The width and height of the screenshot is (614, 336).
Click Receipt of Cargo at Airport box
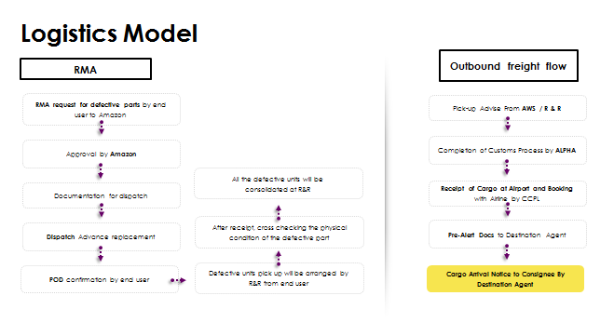[x=508, y=194]
